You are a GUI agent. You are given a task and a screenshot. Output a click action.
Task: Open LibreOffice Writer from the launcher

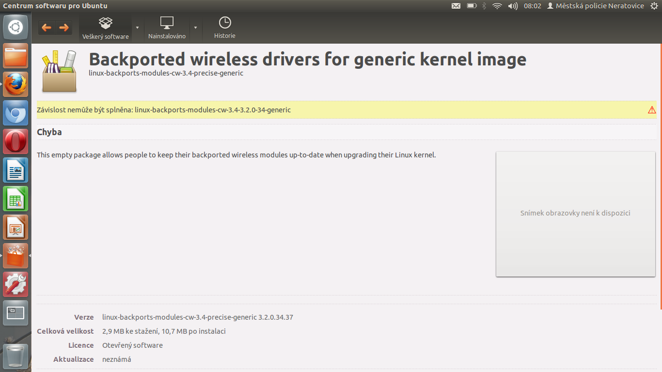tap(16, 170)
